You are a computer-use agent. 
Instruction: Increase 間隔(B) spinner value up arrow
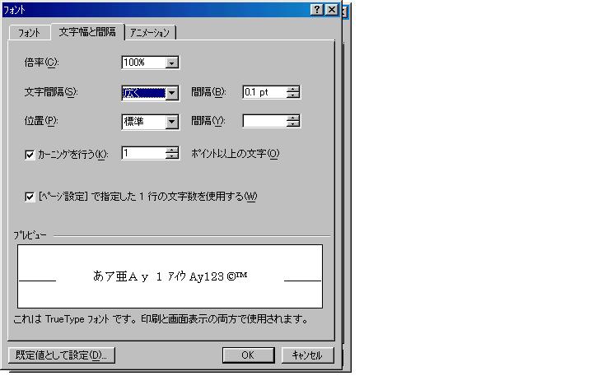293,89
